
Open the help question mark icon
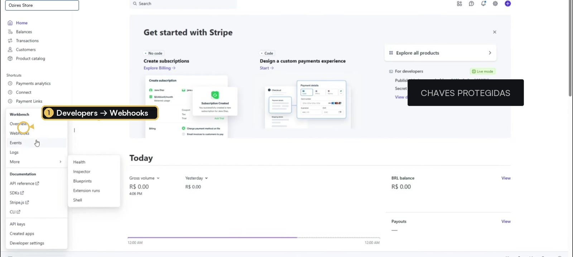[x=471, y=4]
